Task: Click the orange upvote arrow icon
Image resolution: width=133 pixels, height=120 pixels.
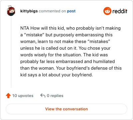Action: pyautogui.click(x=8, y=96)
